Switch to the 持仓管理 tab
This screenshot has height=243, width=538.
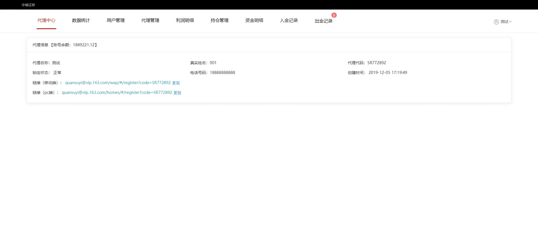pos(219,20)
